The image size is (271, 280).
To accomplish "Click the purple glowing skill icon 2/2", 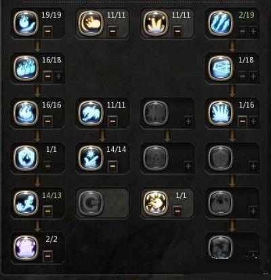I will point(26,247).
